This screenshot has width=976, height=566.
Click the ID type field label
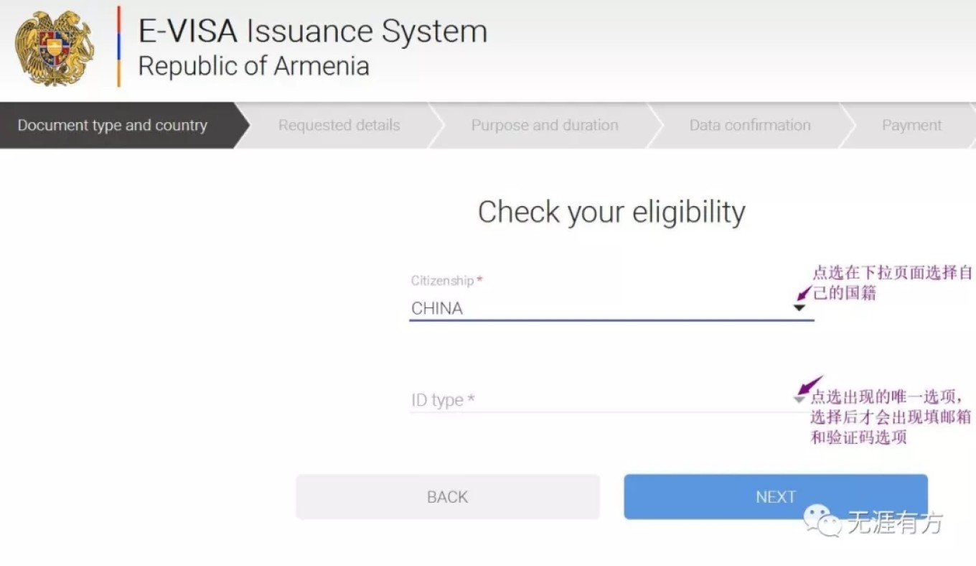pos(443,400)
